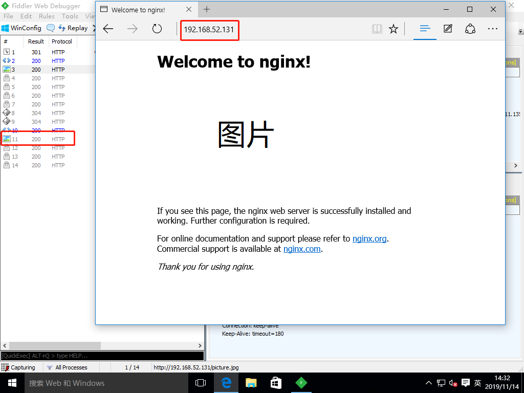Select Fiddler session 8 with 304
This screenshot has height=393, width=524.
48,113
